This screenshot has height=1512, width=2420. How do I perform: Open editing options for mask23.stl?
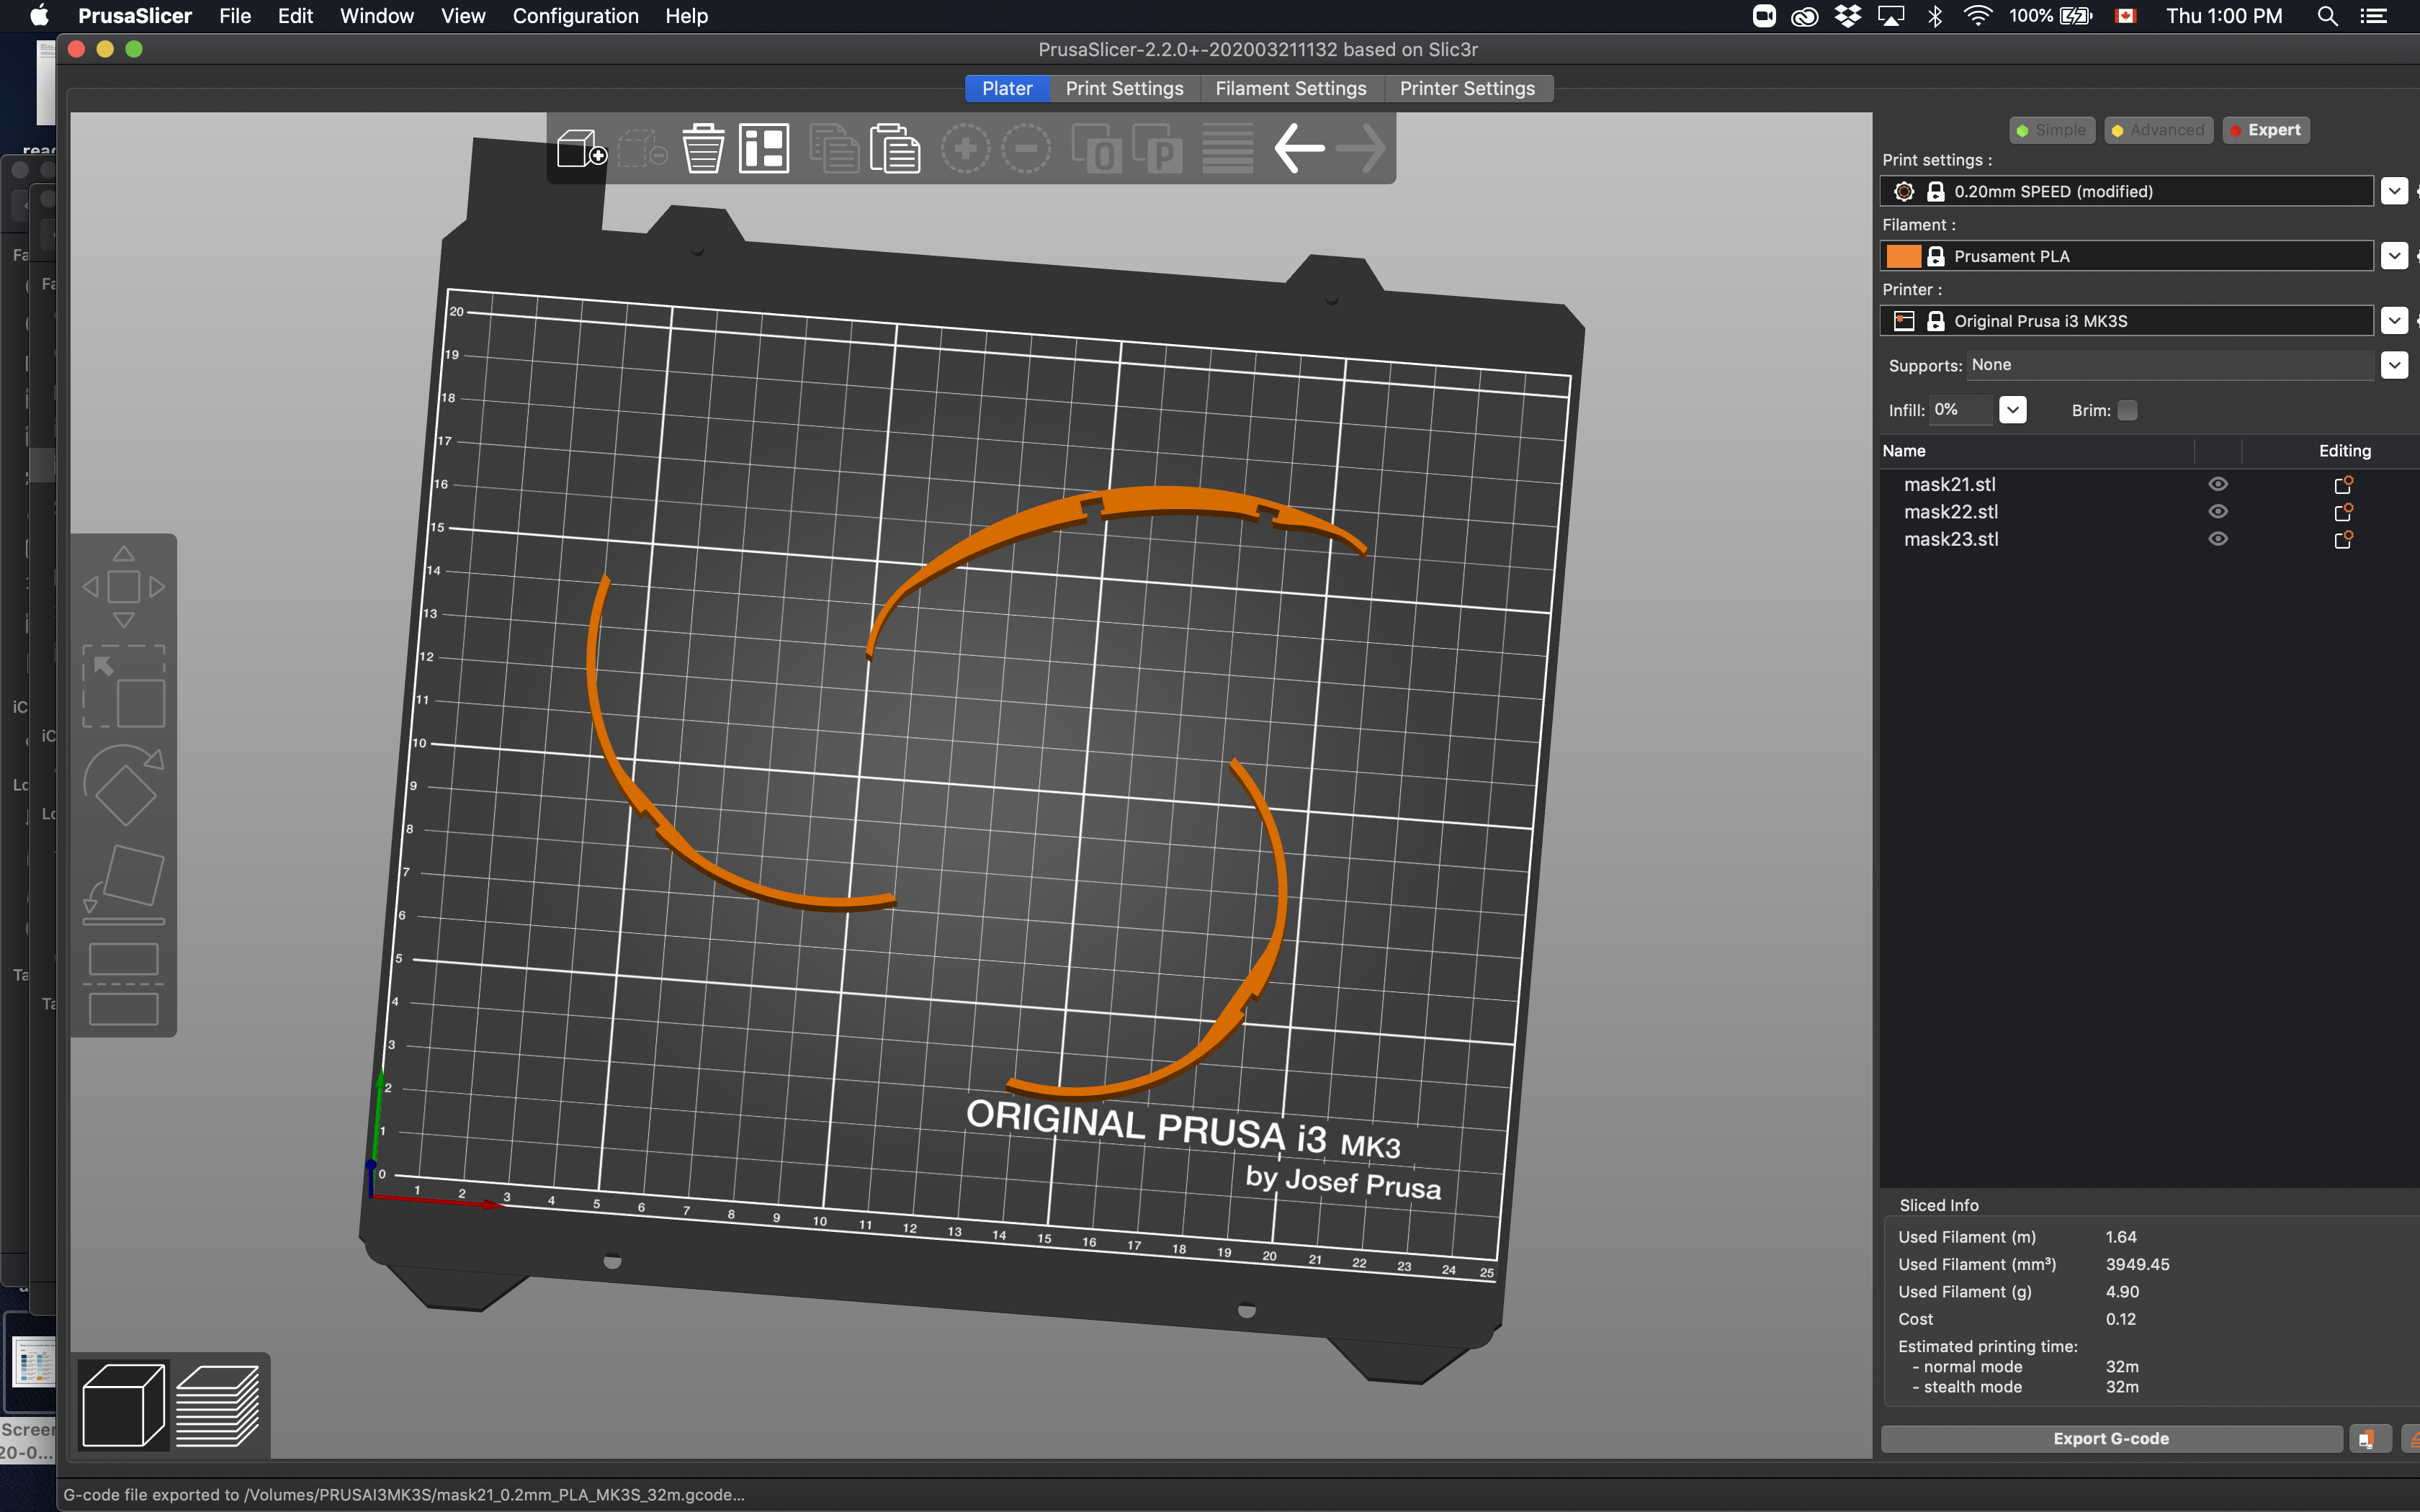click(x=2343, y=539)
